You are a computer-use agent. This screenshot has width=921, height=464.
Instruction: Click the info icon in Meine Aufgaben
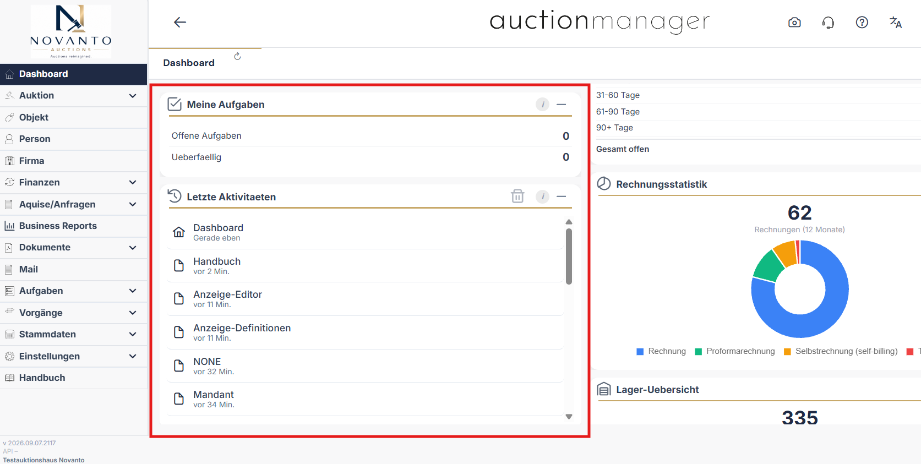(x=542, y=104)
